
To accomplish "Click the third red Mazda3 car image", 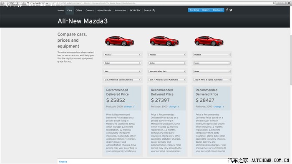I will pos(209,41).
